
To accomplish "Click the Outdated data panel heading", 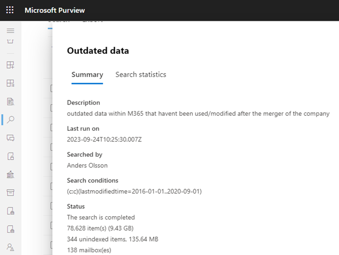I will point(98,51).
